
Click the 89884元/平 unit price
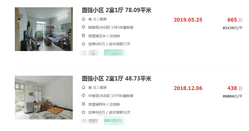233,96
